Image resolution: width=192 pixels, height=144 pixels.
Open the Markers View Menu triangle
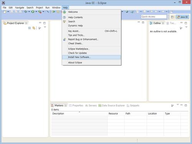(x=178, y=104)
